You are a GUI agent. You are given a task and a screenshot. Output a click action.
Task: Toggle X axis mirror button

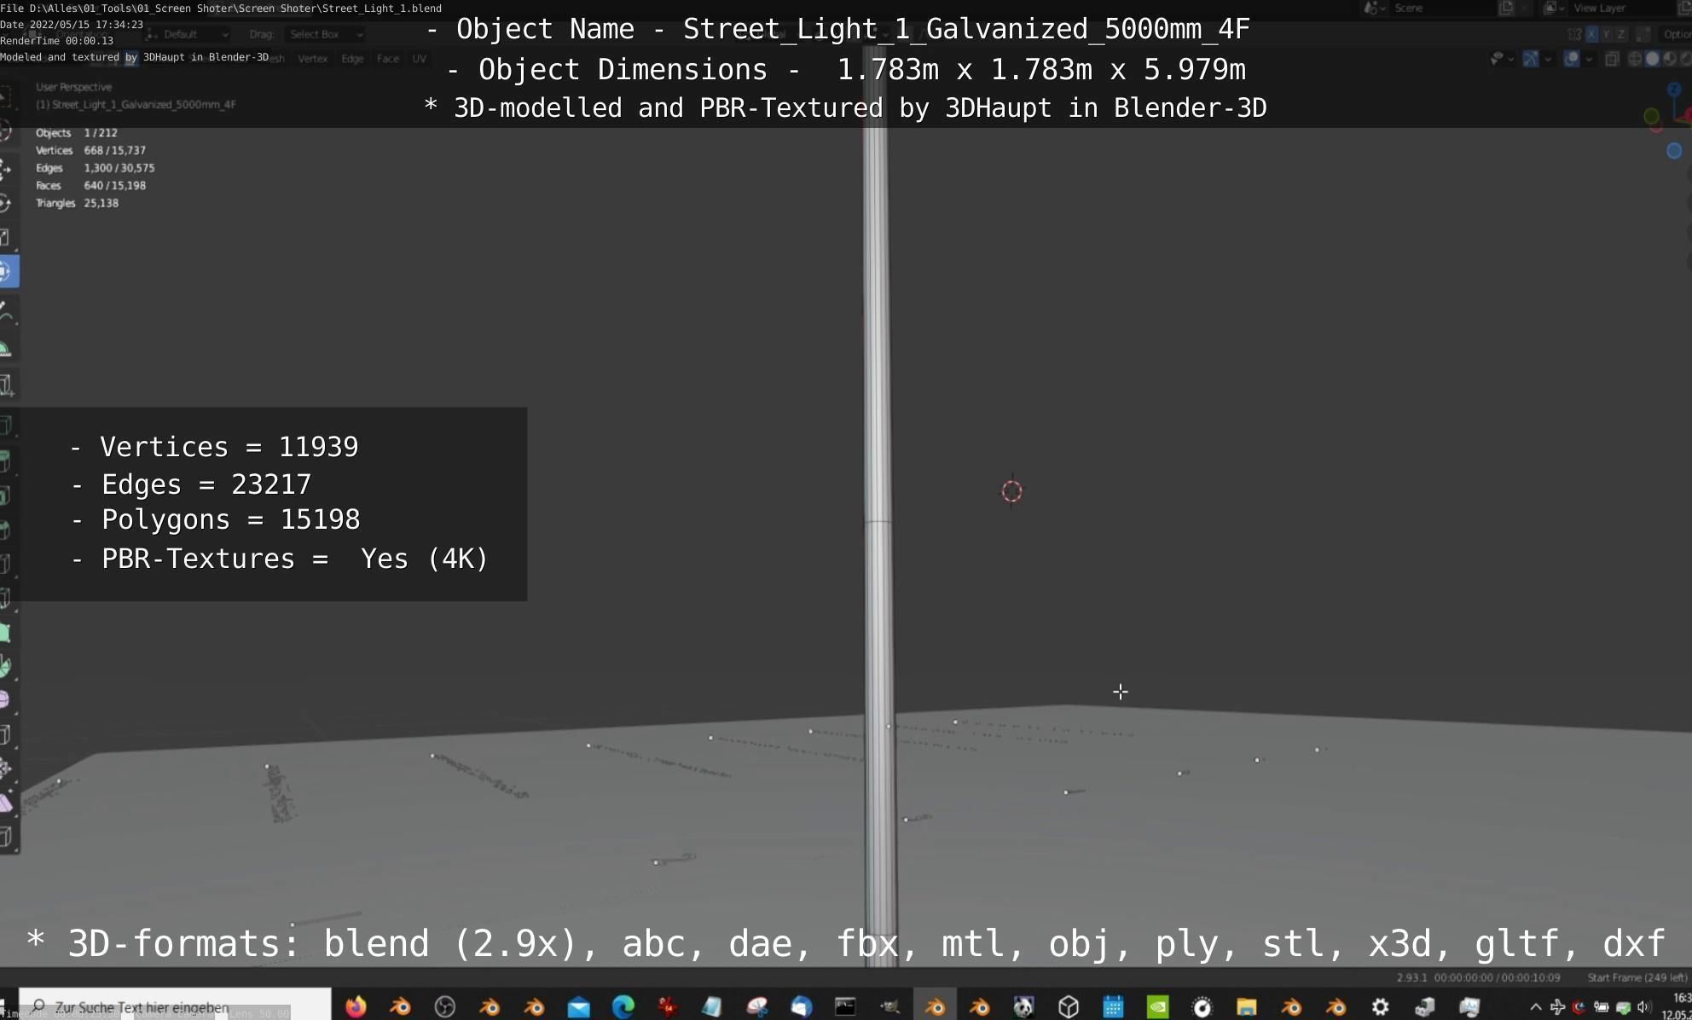[1591, 34]
